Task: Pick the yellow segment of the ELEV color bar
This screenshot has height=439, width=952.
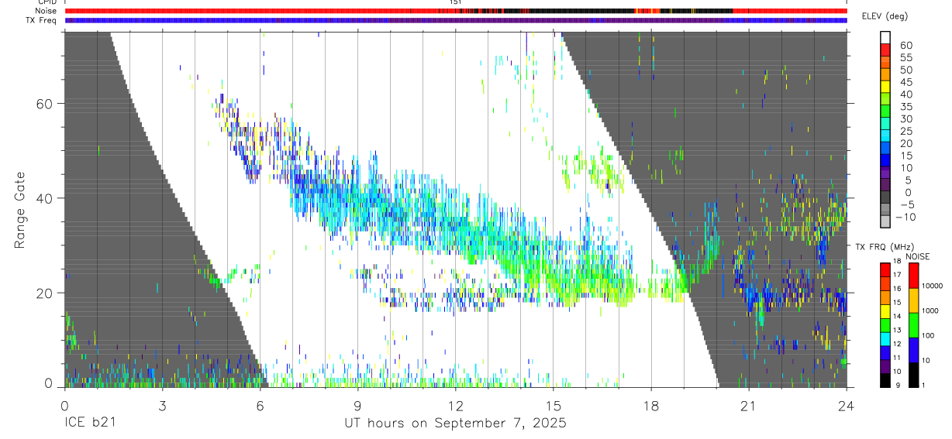Action: (885, 87)
